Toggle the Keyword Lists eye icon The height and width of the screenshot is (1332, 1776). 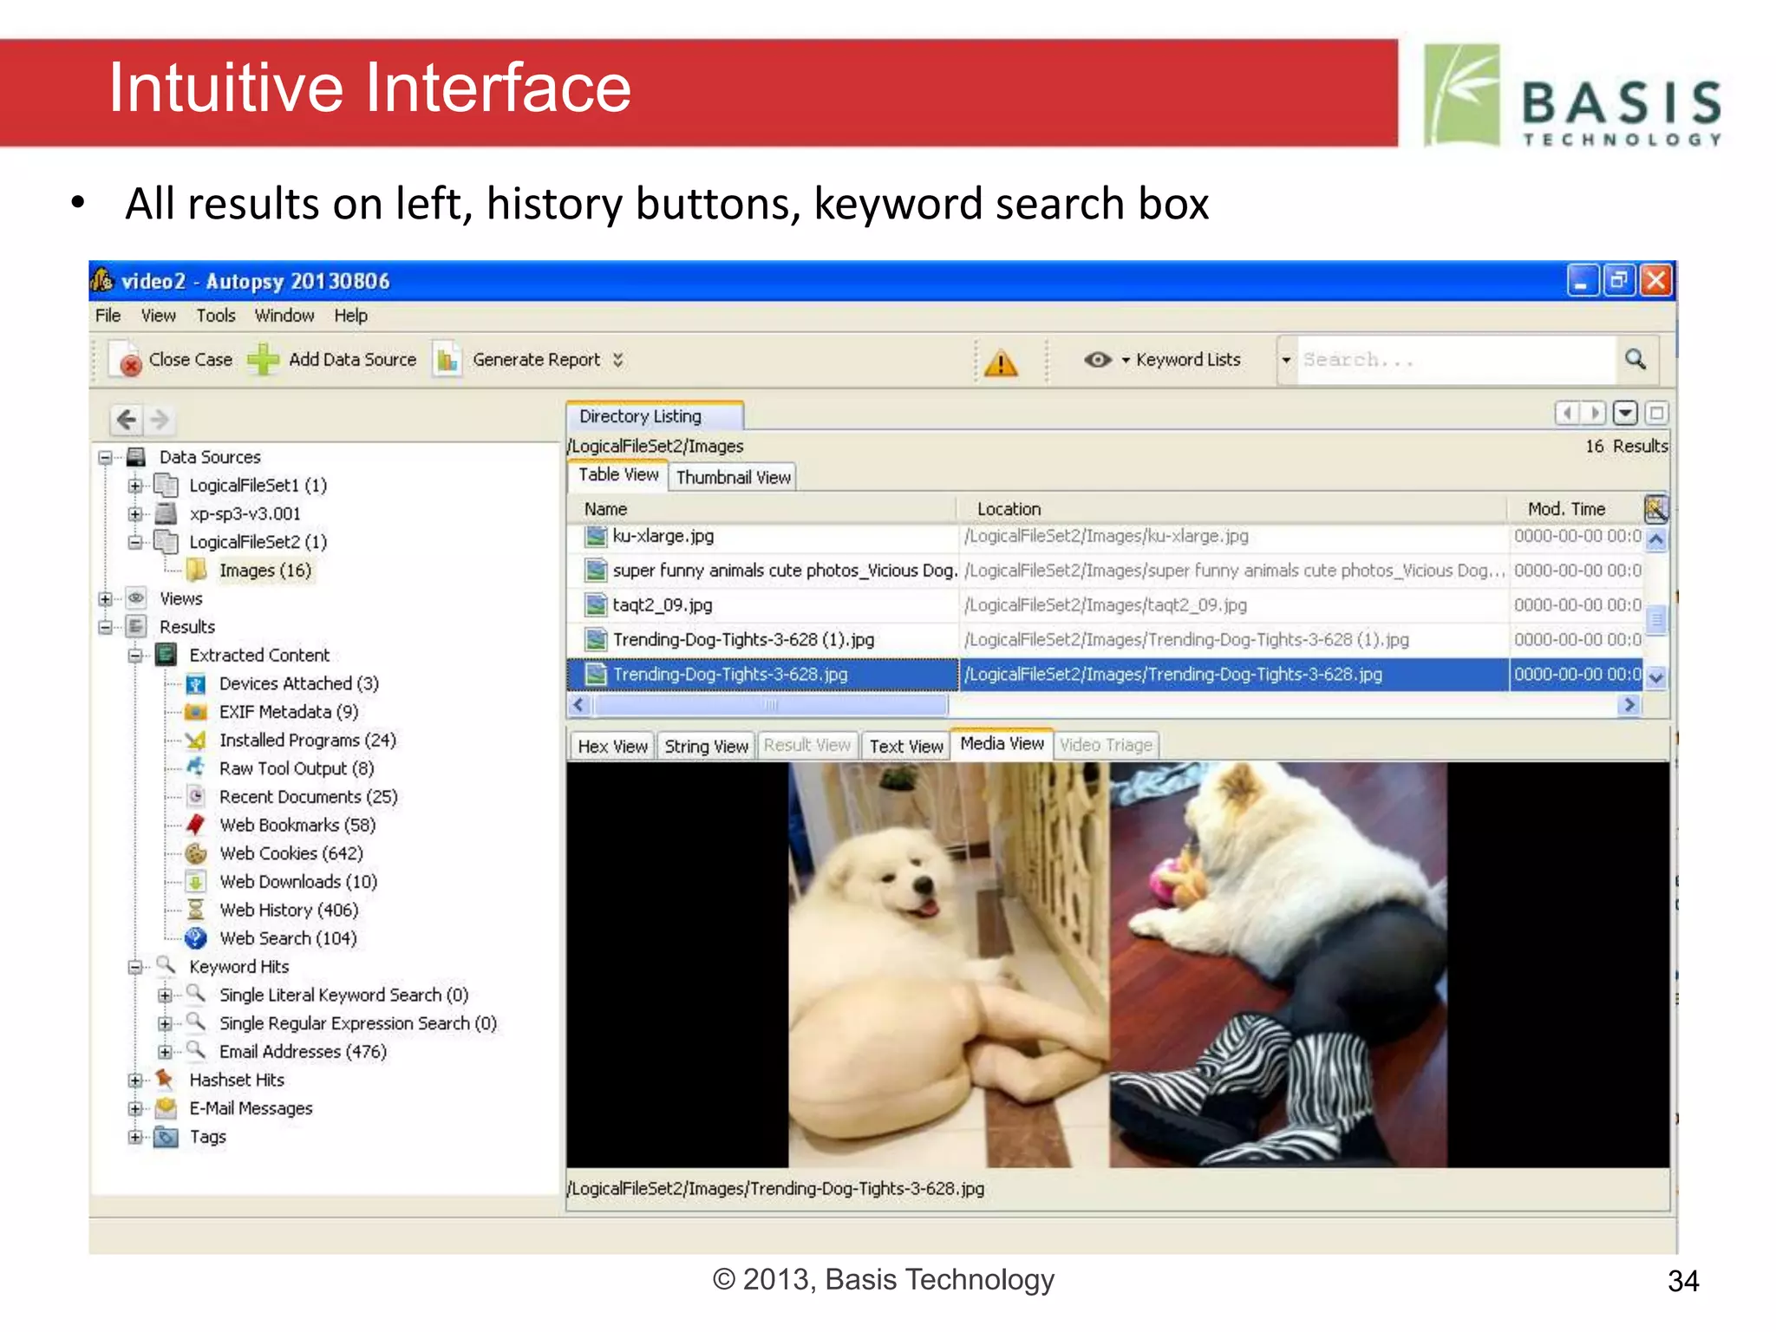1097,359
